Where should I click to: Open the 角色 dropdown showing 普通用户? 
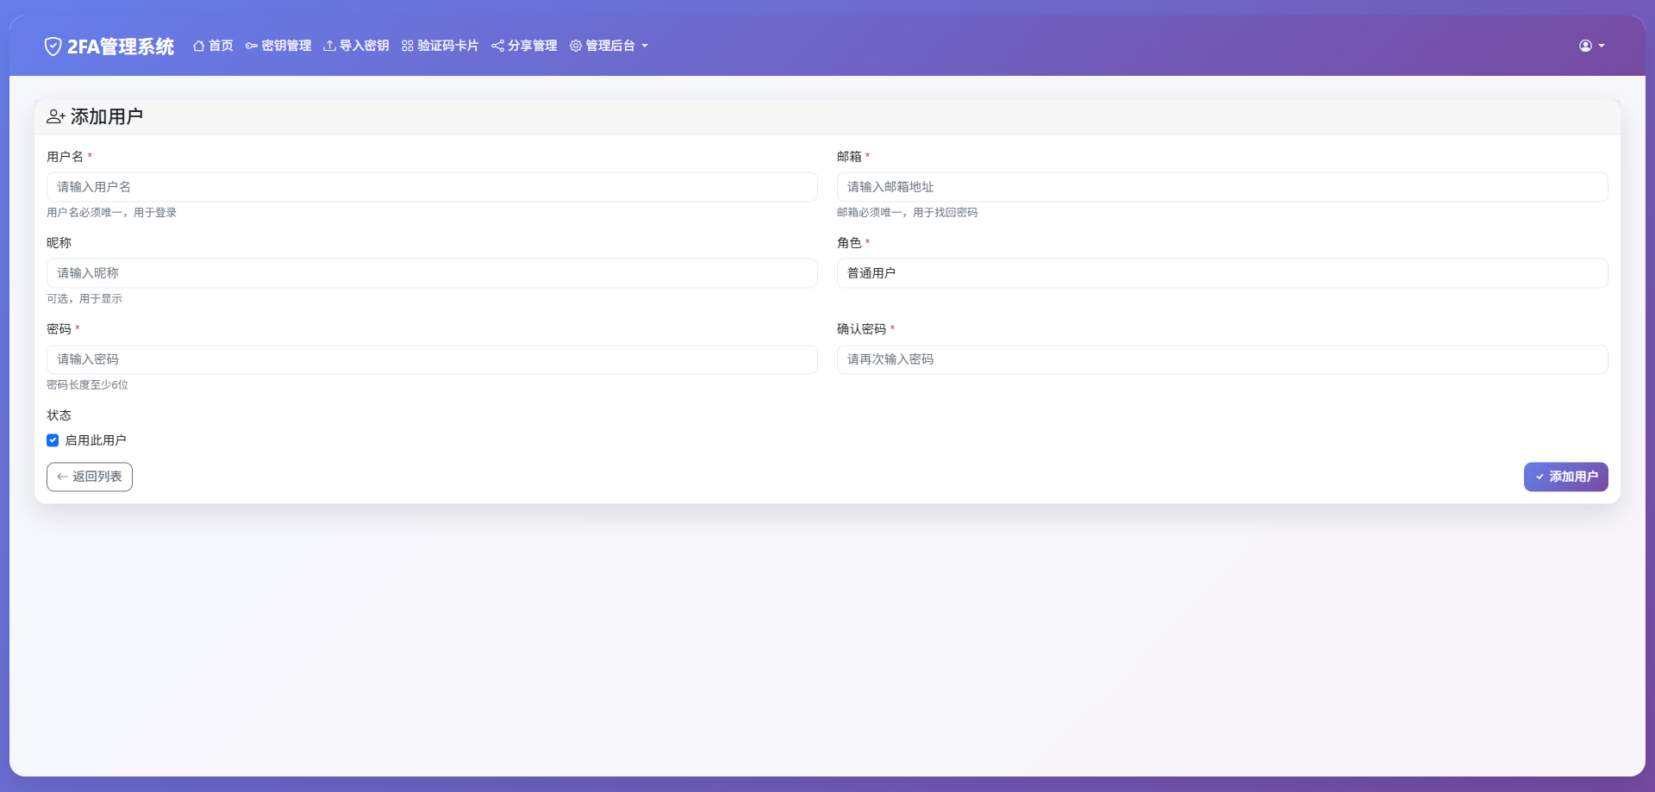pyautogui.click(x=1221, y=272)
